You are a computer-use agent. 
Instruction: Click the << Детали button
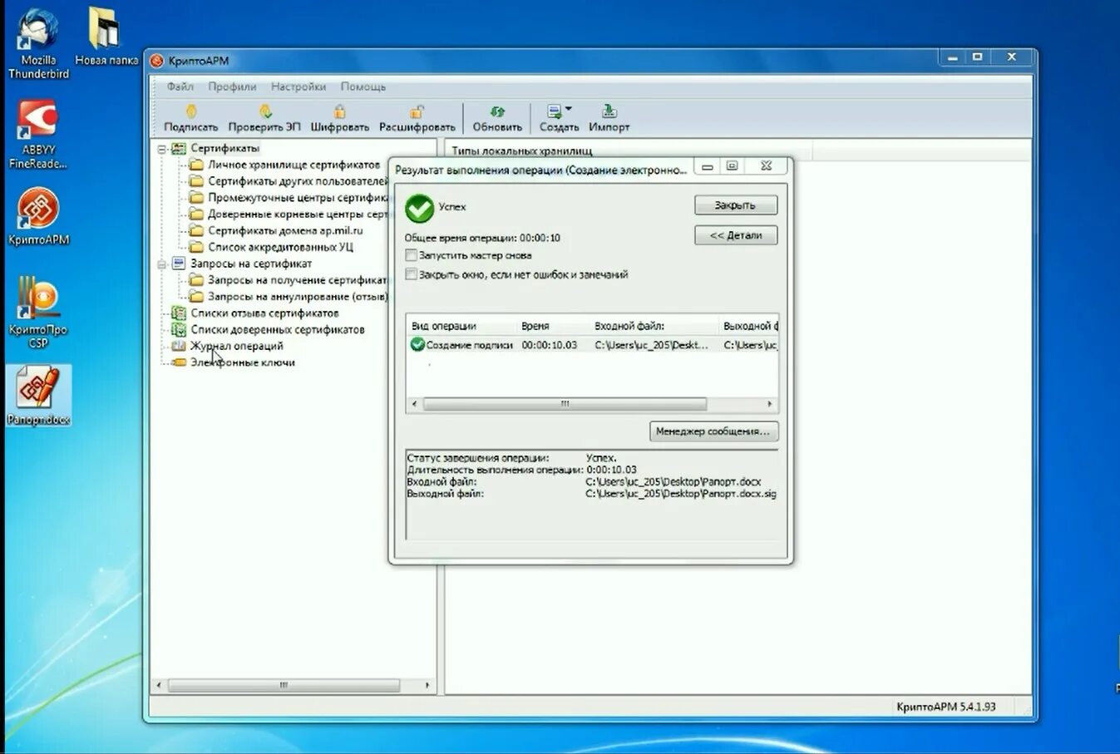(735, 235)
